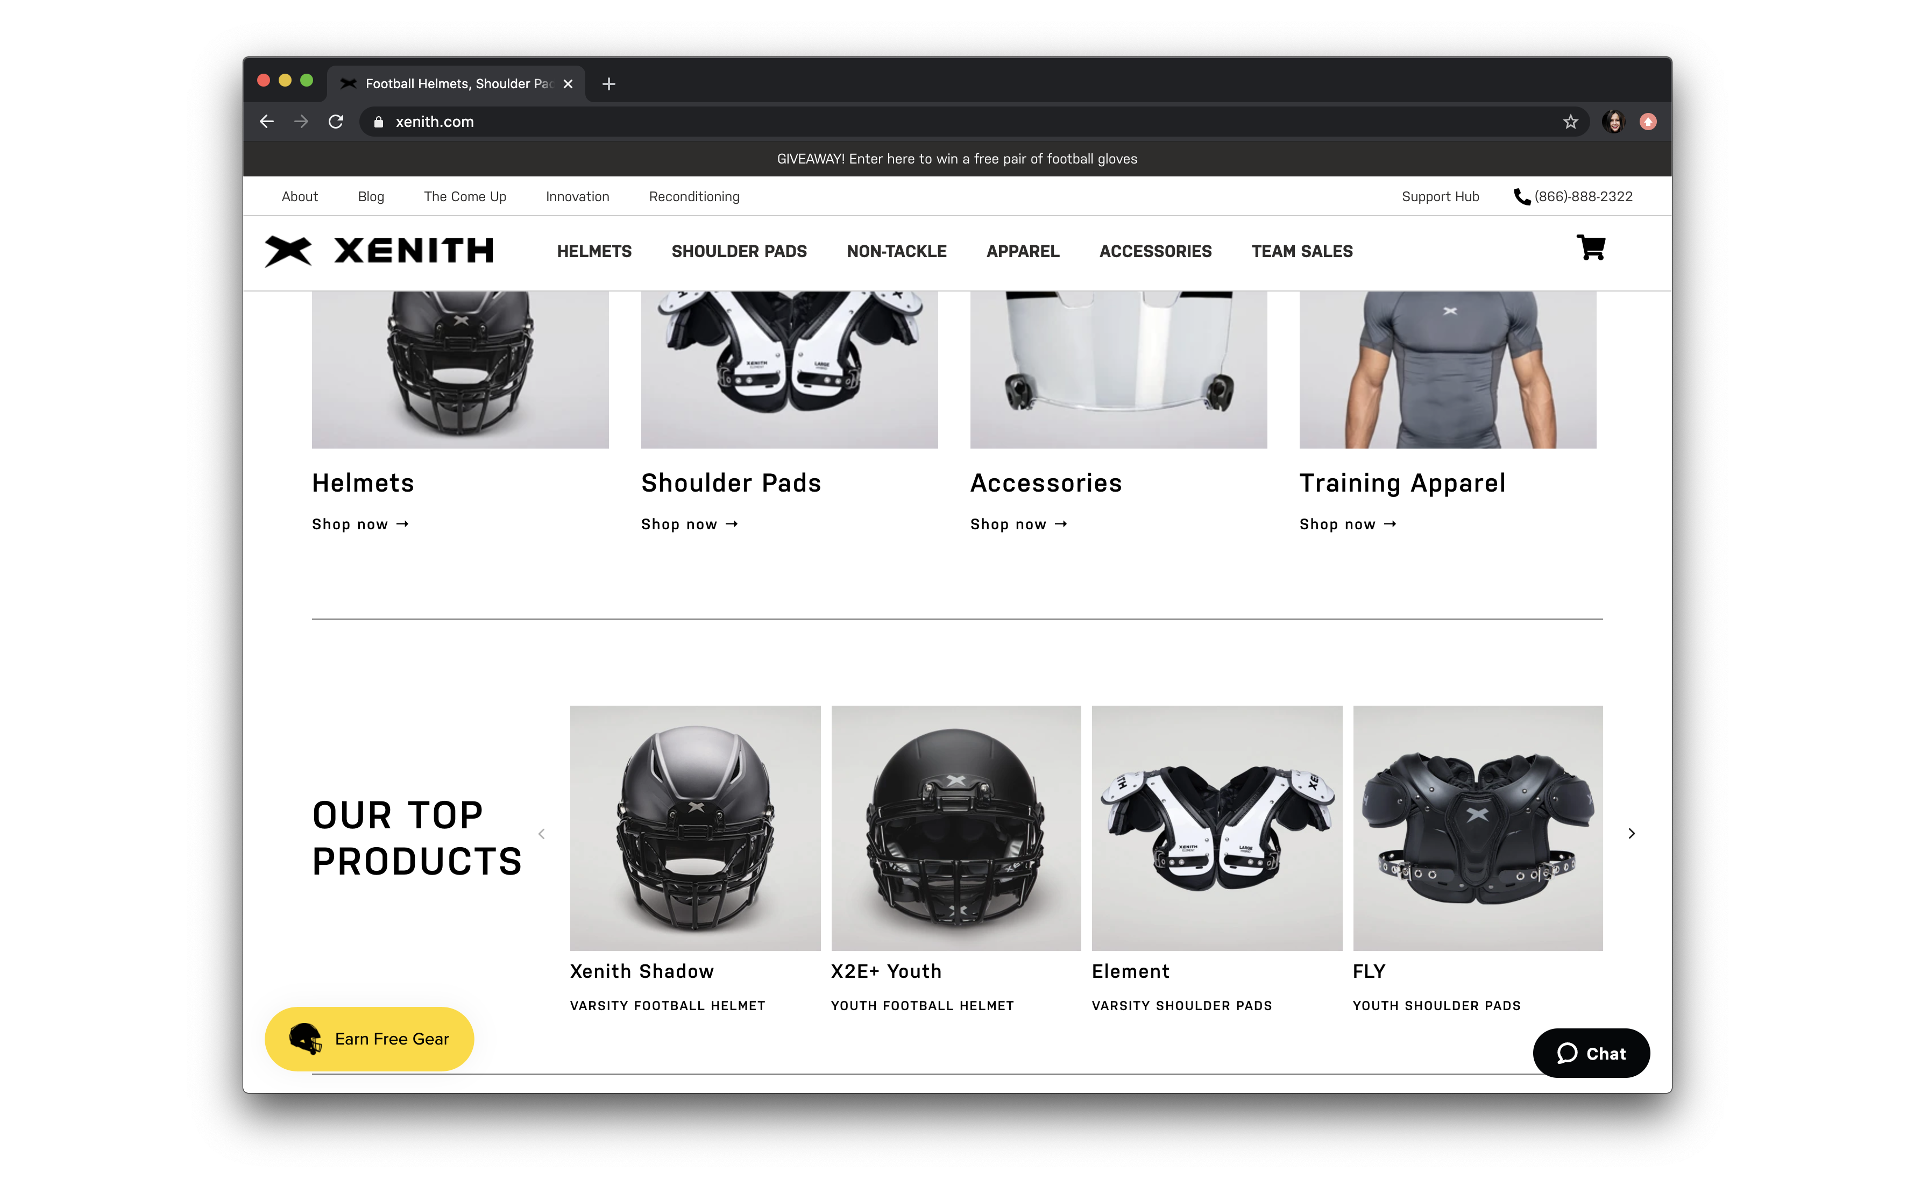Image resolution: width=1928 pixels, height=1179 pixels.
Task: Select the Xenith Shadow helmet thumbnail
Action: click(695, 828)
